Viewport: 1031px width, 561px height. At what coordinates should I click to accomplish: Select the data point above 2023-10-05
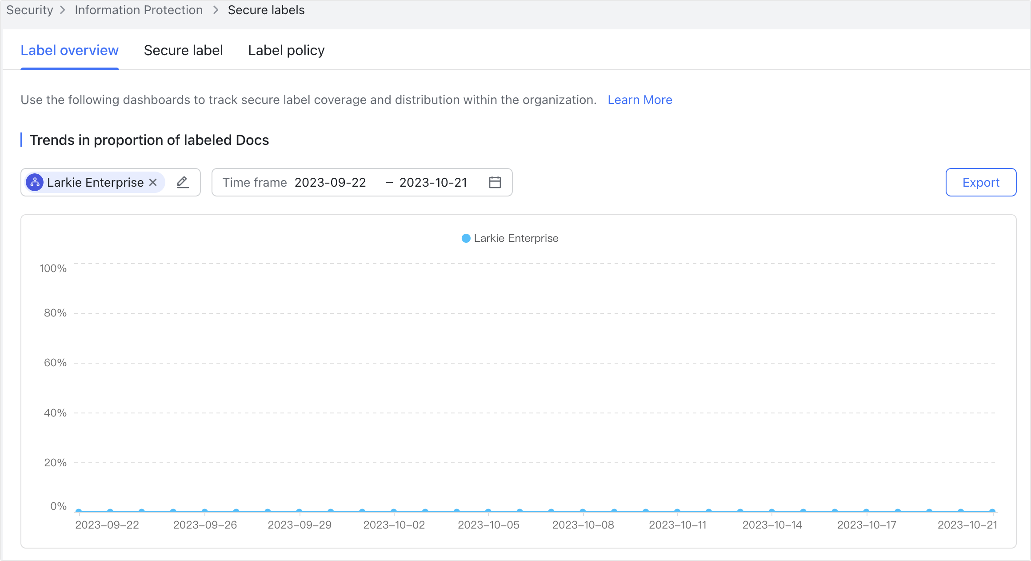pos(489,511)
